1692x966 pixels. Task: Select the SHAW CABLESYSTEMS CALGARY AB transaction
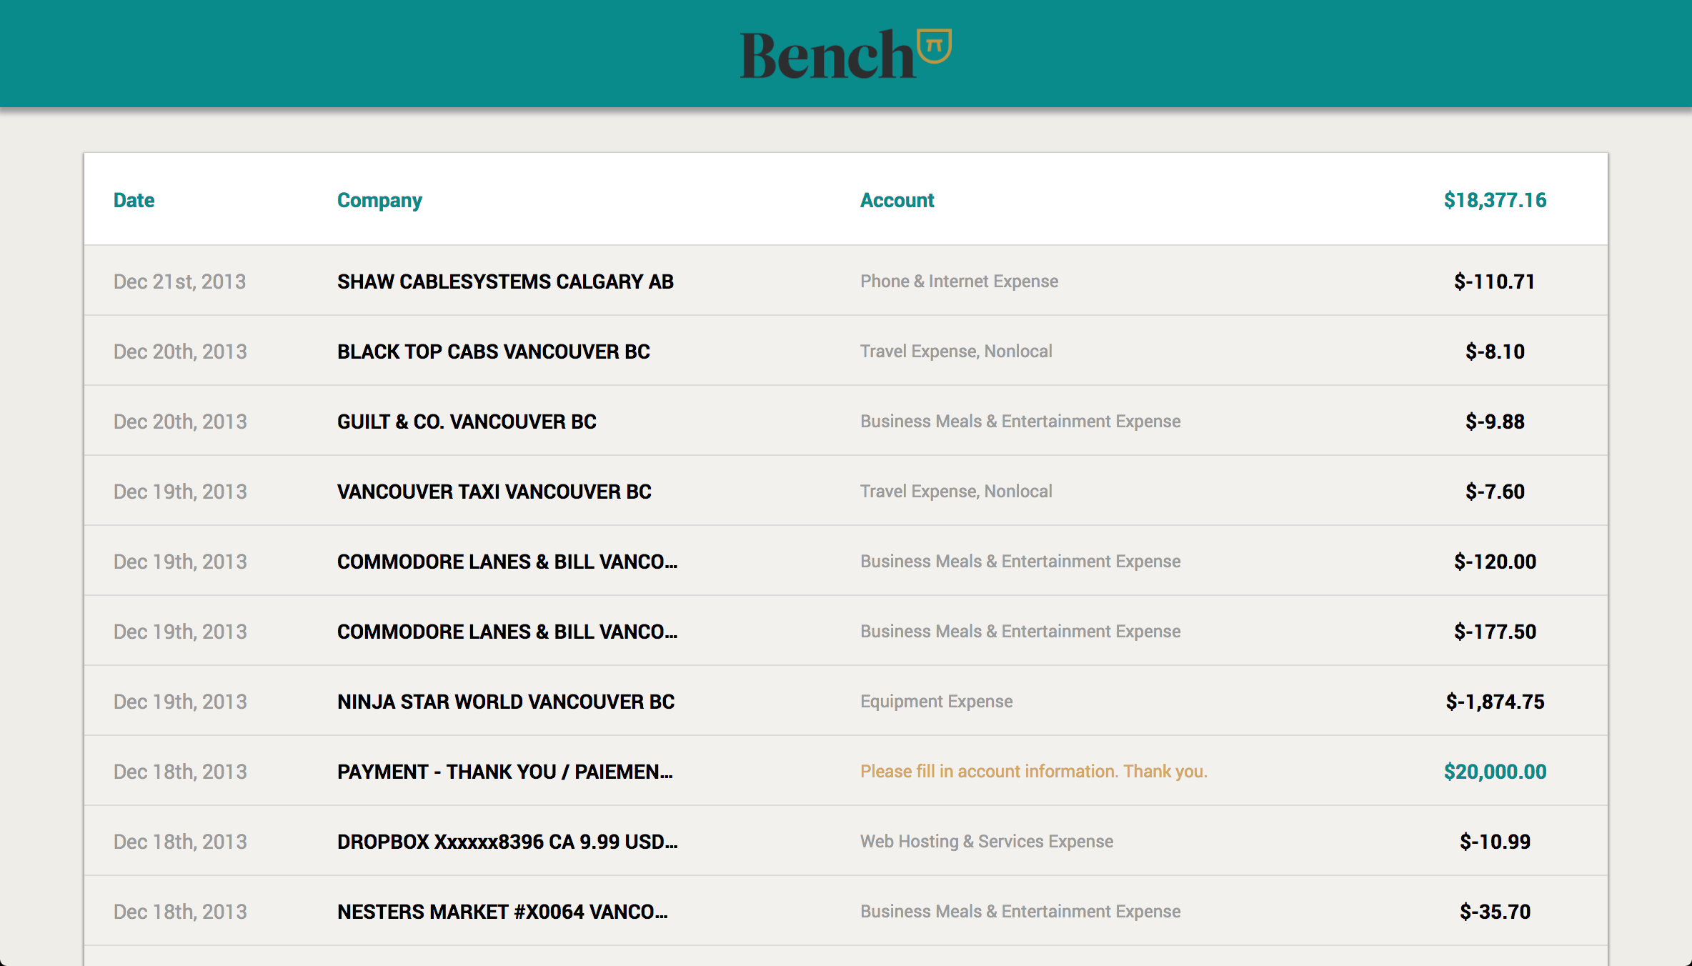click(x=505, y=282)
